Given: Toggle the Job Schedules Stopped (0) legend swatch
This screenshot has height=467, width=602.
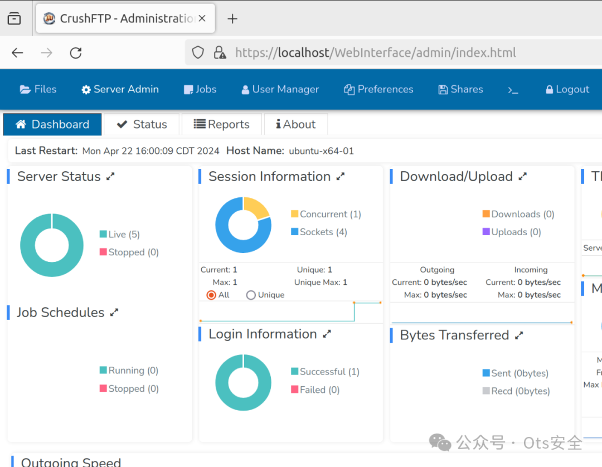Looking at the screenshot, I should [103, 388].
